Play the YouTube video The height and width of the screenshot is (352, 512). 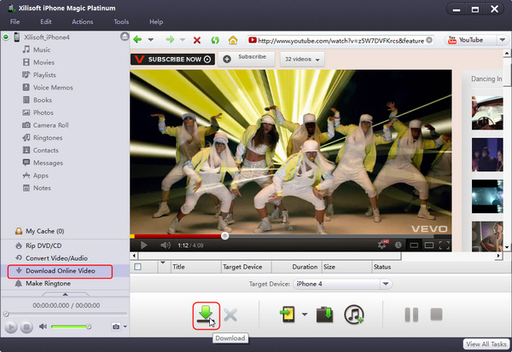coord(143,245)
